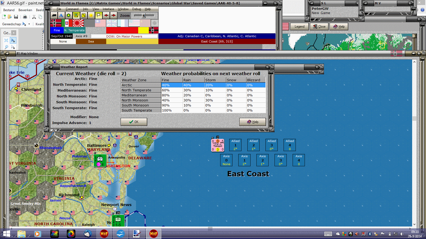Viewport: 426px width, 239px height.
Task: Click the red left arrow toolbar icon
Action: coord(106,15)
